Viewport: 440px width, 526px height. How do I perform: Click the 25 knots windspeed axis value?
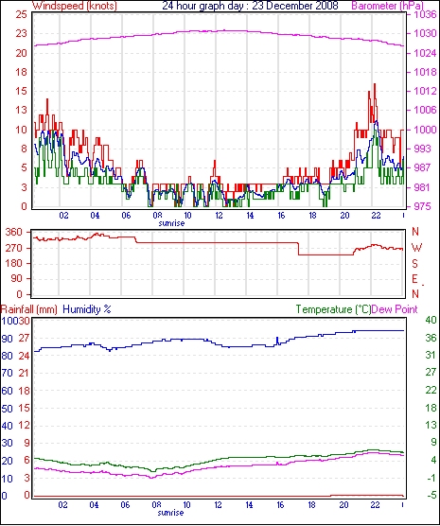pos(21,14)
